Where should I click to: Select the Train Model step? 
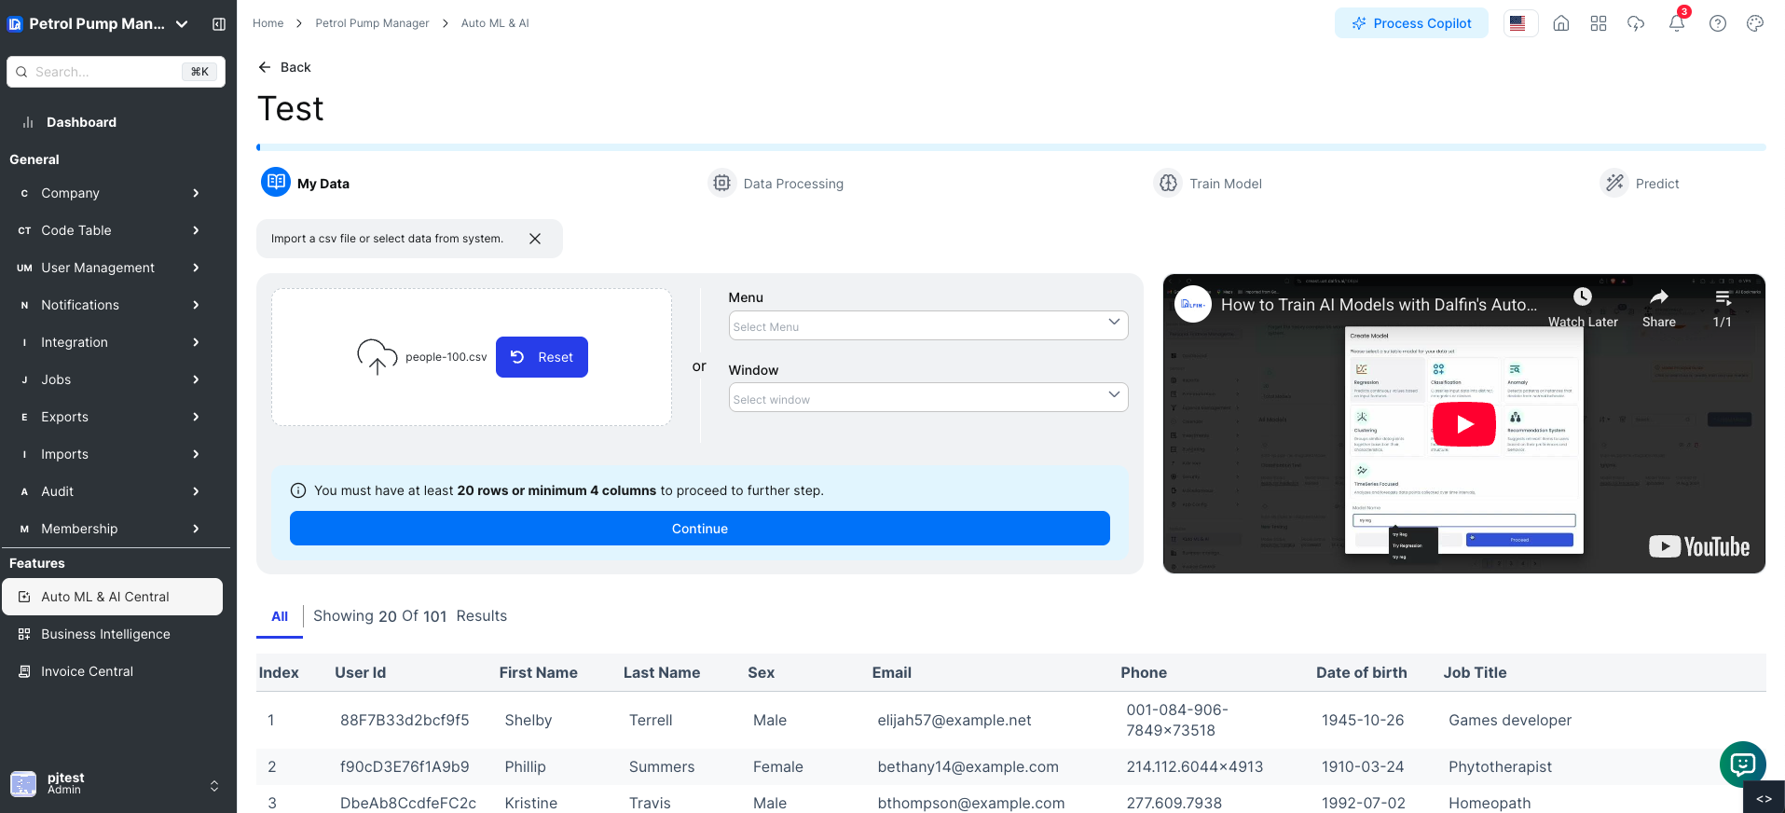click(1208, 184)
